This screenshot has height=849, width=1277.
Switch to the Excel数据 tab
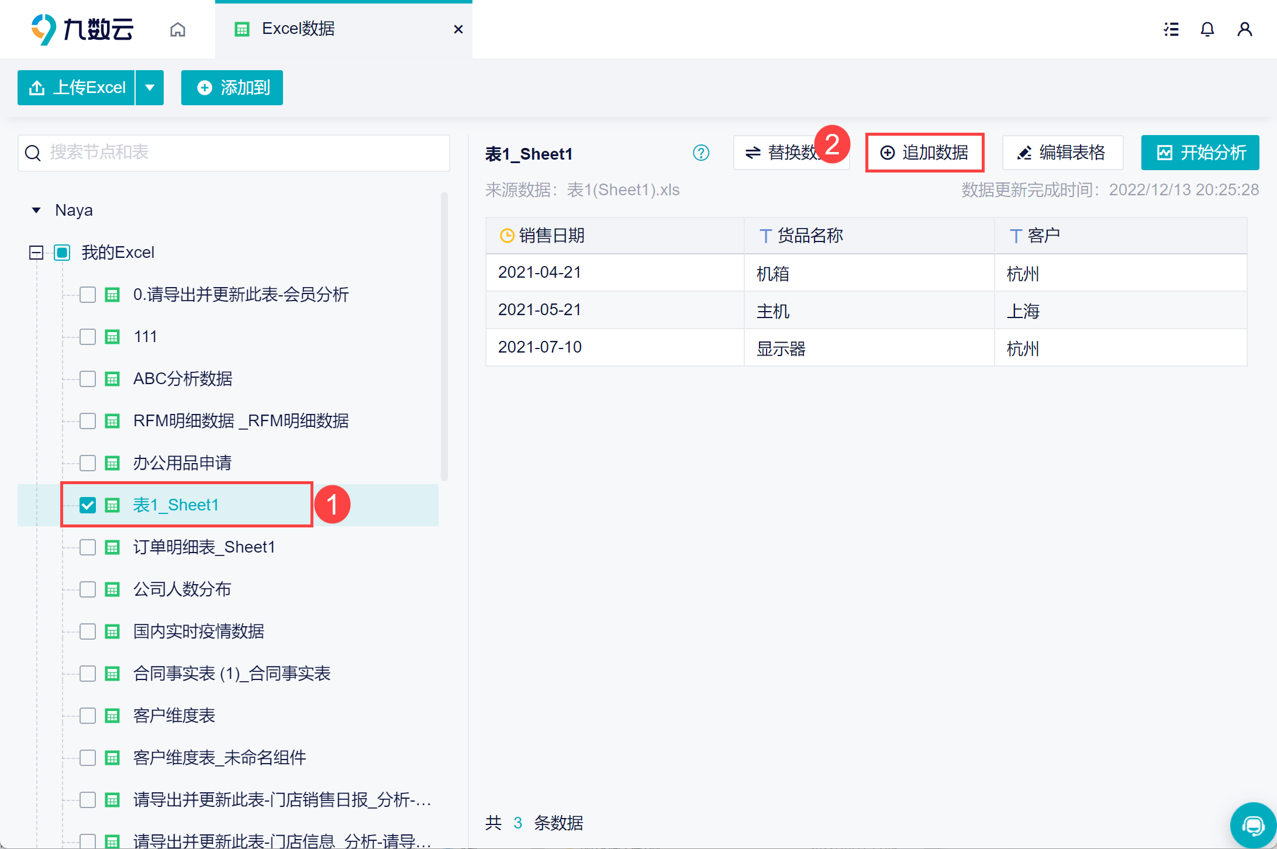coord(298,29)
